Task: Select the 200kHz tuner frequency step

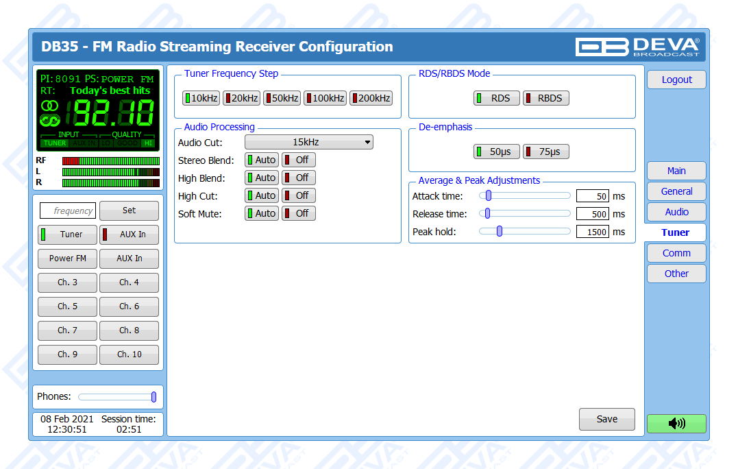Action: pyautogui.click(x=371, y=98)
